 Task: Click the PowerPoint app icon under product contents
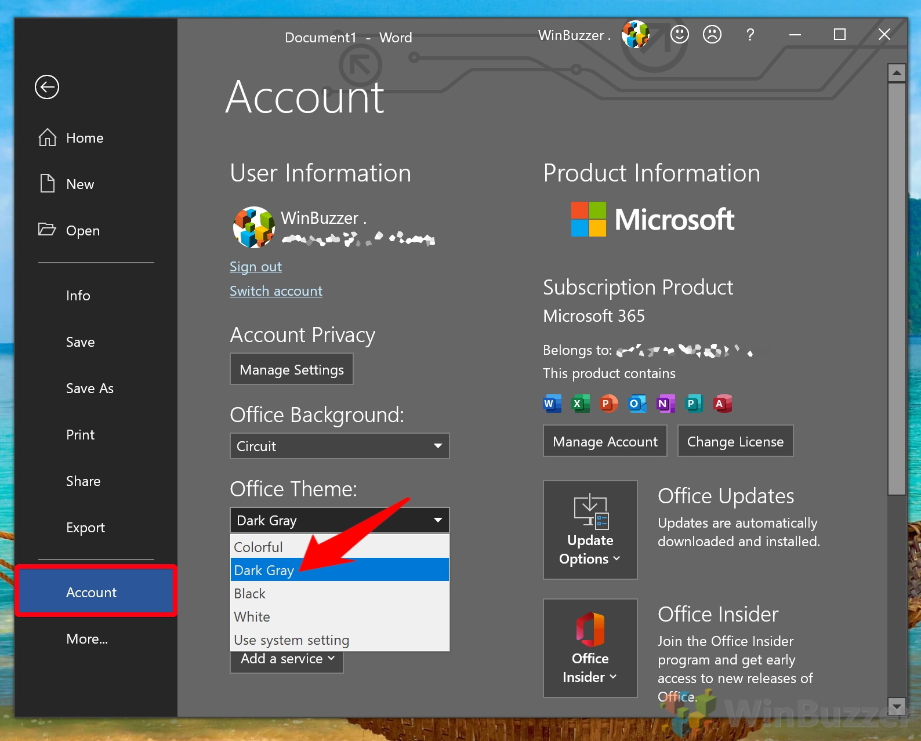(608, 404)
